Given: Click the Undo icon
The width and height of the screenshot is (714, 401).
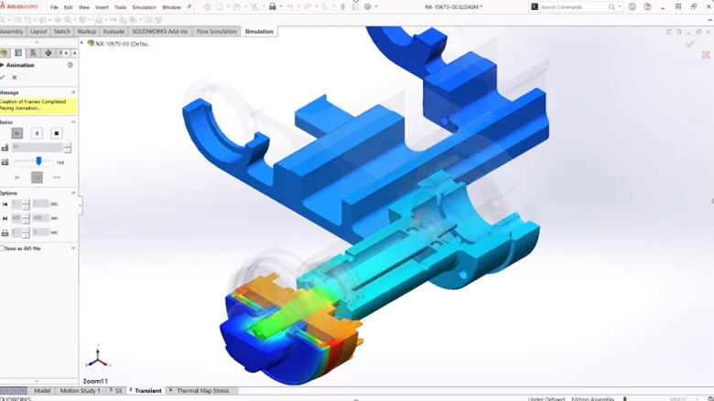Looking at the screenshot, I should (x=289, y=6).
